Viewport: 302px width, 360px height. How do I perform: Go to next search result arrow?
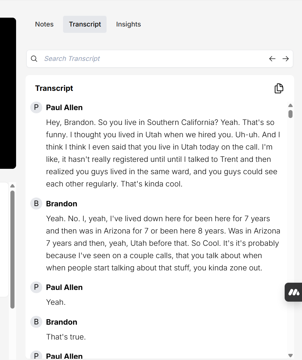[x=286, y=59]
